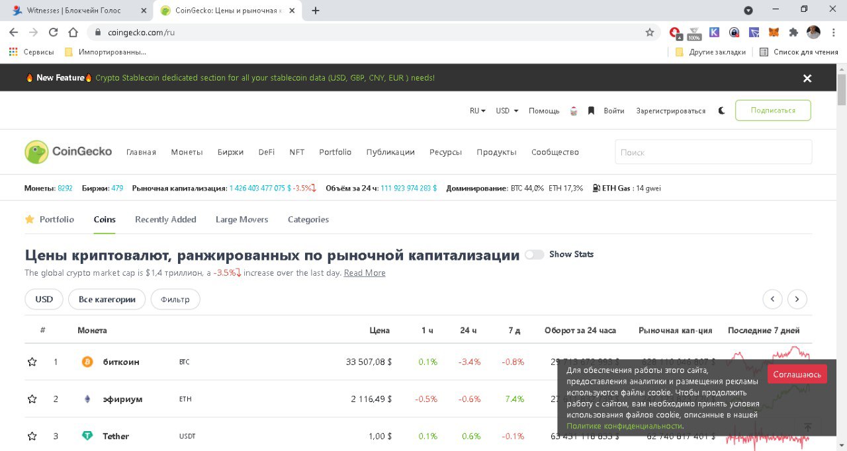Reload the page
Image resolution: width=847 pixels, height=451 pixels.
click(53, 32)
